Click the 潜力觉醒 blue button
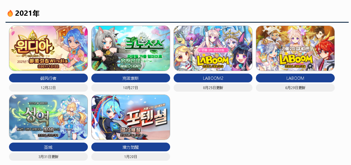The width and height of the screenshot is (351, 165). 131,147
